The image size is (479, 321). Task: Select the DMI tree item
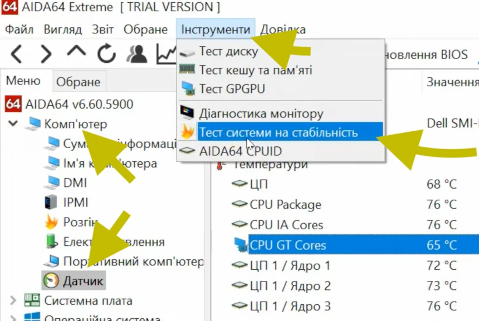point(75,183)
